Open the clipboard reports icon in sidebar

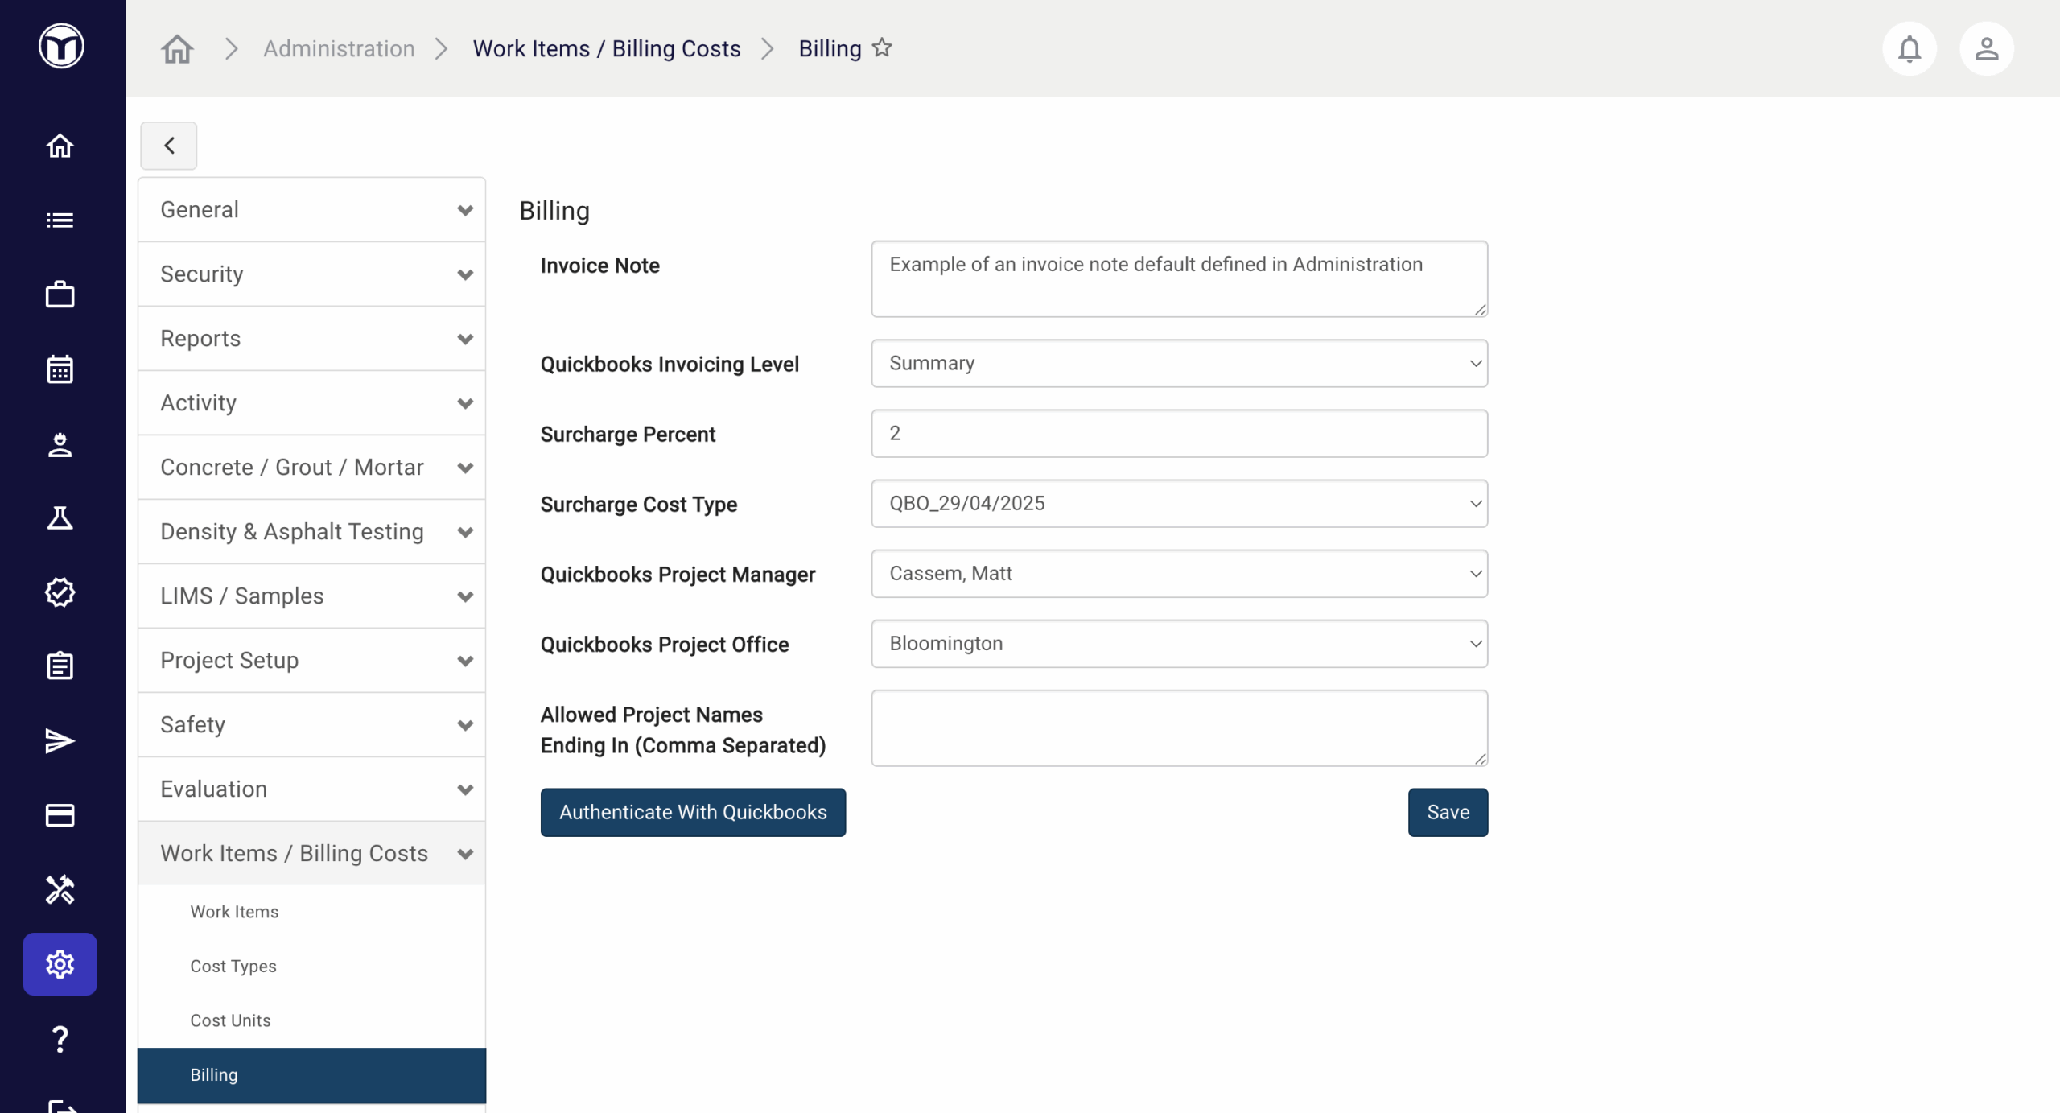[x=60, y=666]
